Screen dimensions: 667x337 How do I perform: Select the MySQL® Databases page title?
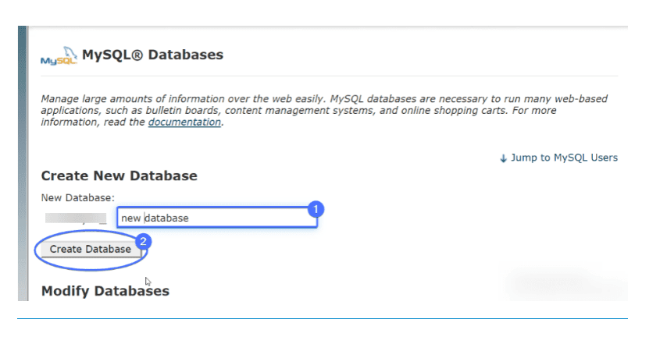coord(152,55)
